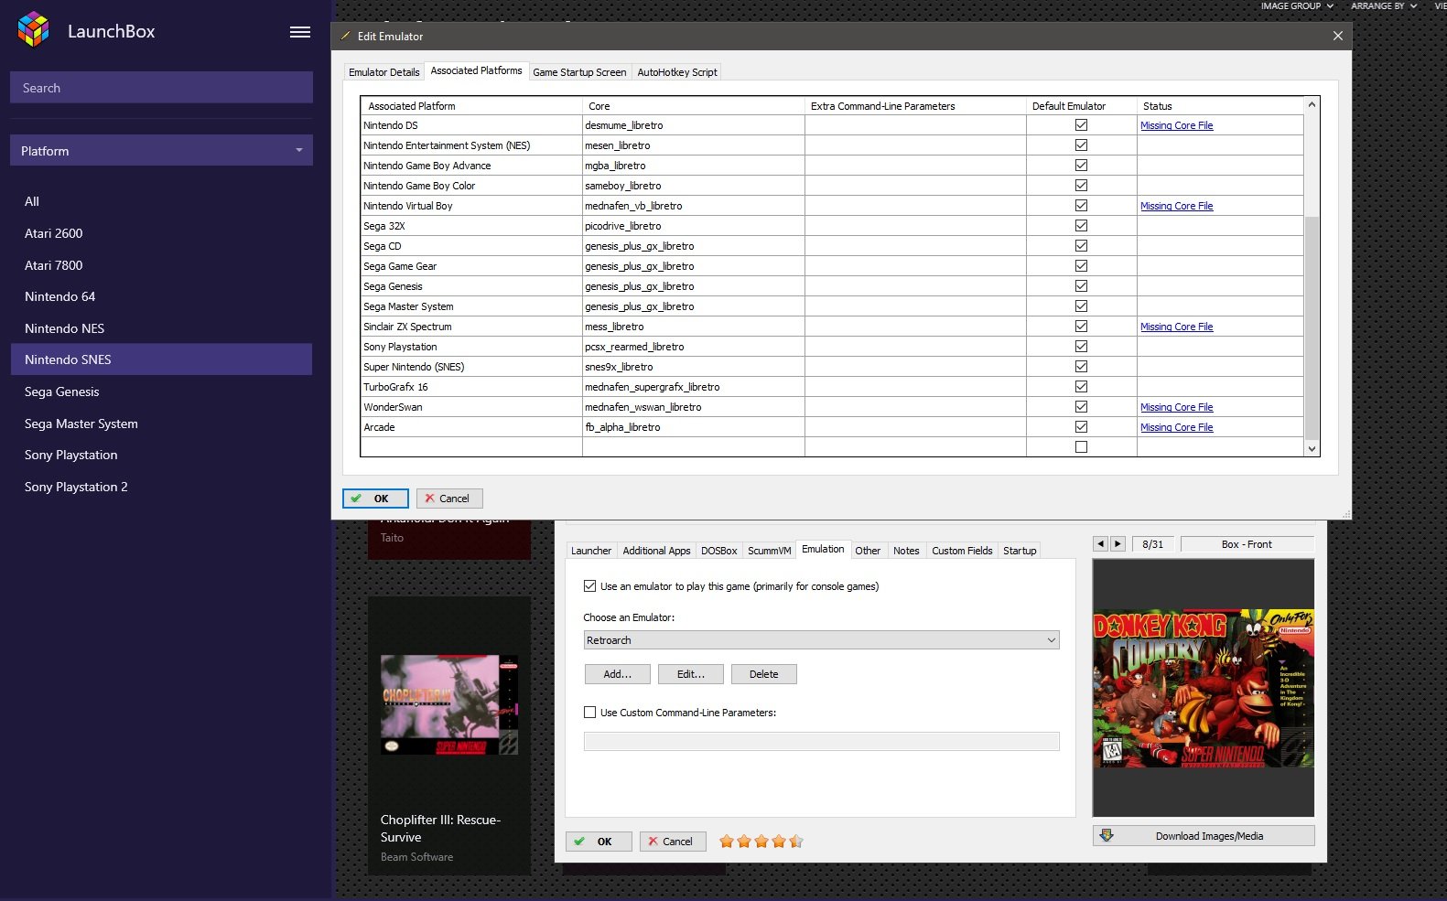The height and width of the screenshot is (901, 1447).
Task: Open the Choose an Emulator dropdown
Action: tap(821, 640)
